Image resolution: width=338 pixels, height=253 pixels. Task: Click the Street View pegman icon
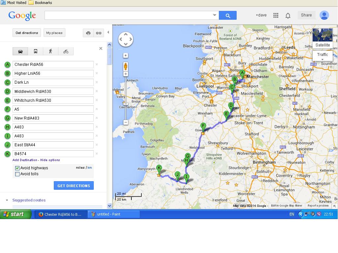tap(125, 67)
